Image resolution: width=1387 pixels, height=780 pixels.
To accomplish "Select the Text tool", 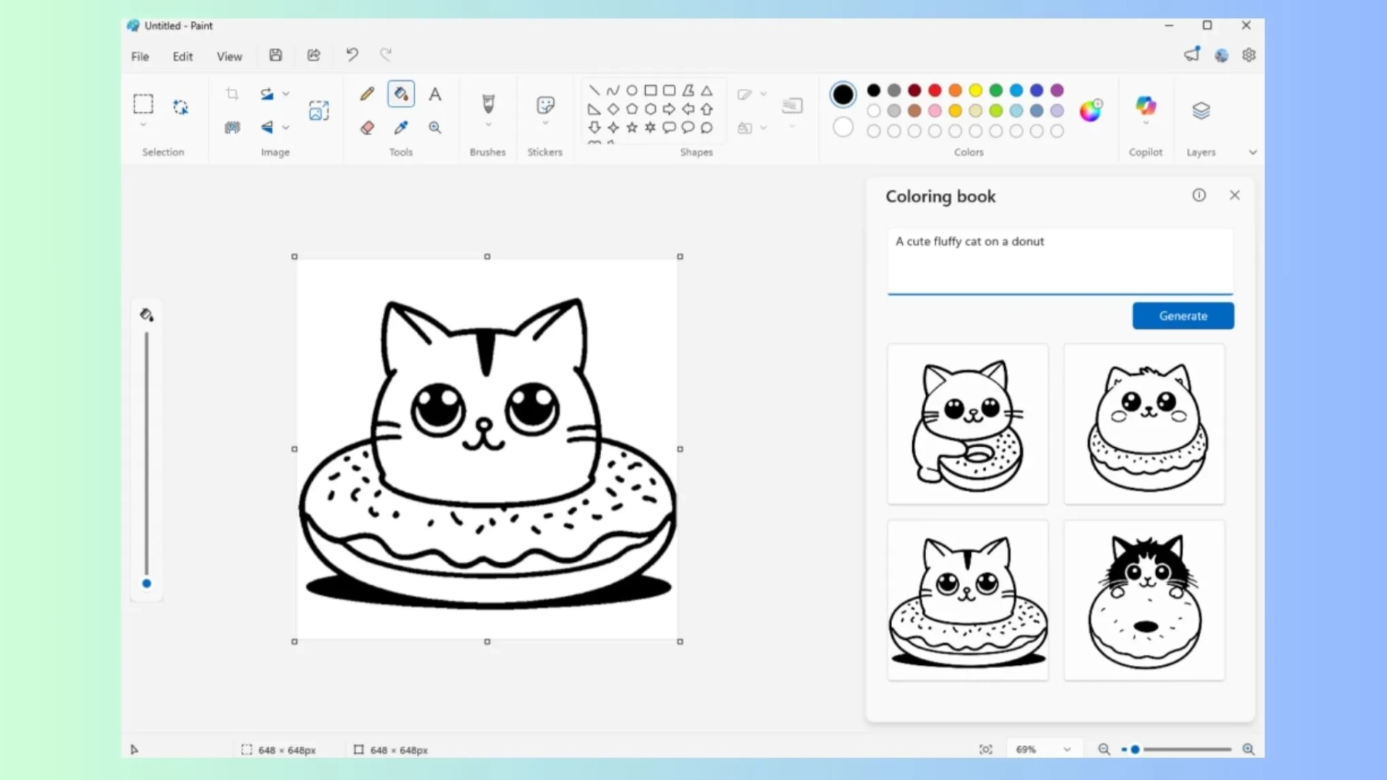I will (435, 94).
